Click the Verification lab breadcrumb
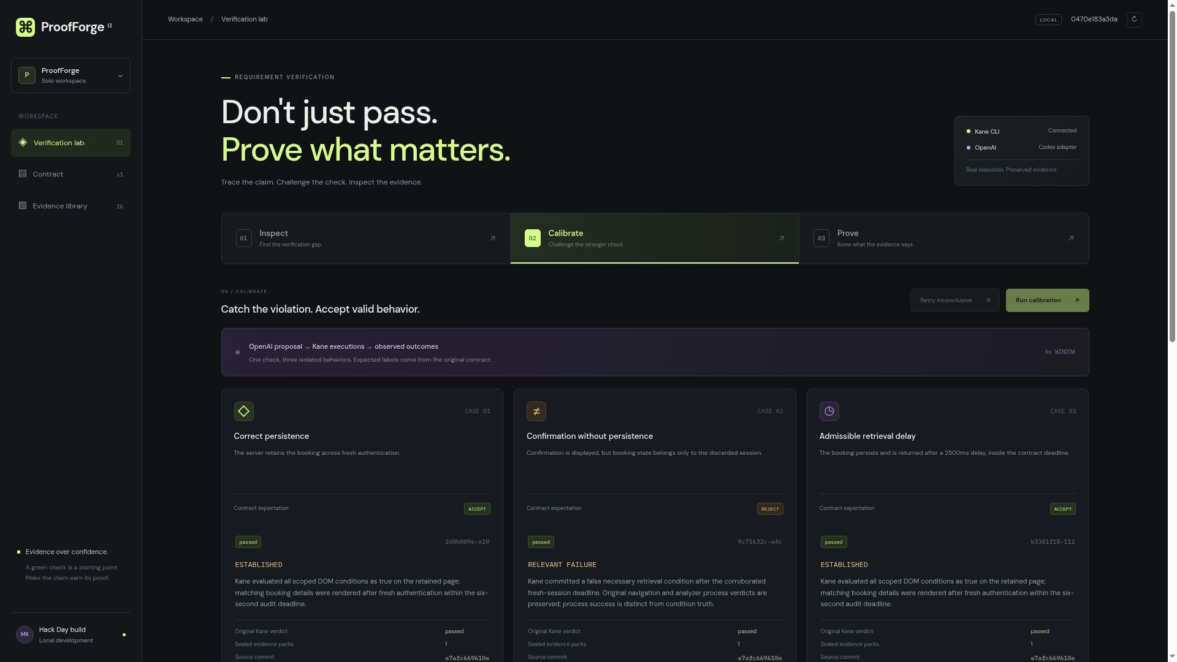 [245, 20]
